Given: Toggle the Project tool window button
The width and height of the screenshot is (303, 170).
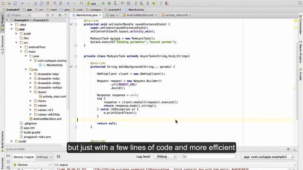Looking at the screenshot, I should (x=2, y=23).
